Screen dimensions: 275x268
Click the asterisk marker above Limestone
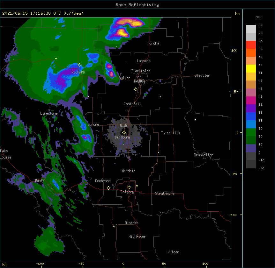(49, 110)
